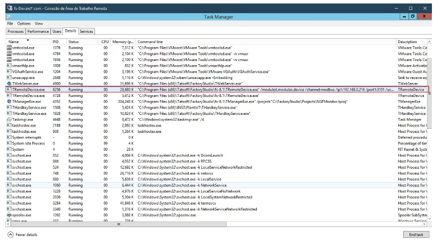Screen dimensions: 440x245
Task: Select the vmtoolsd.exe row PID 1956
Action: click(216, 60)
